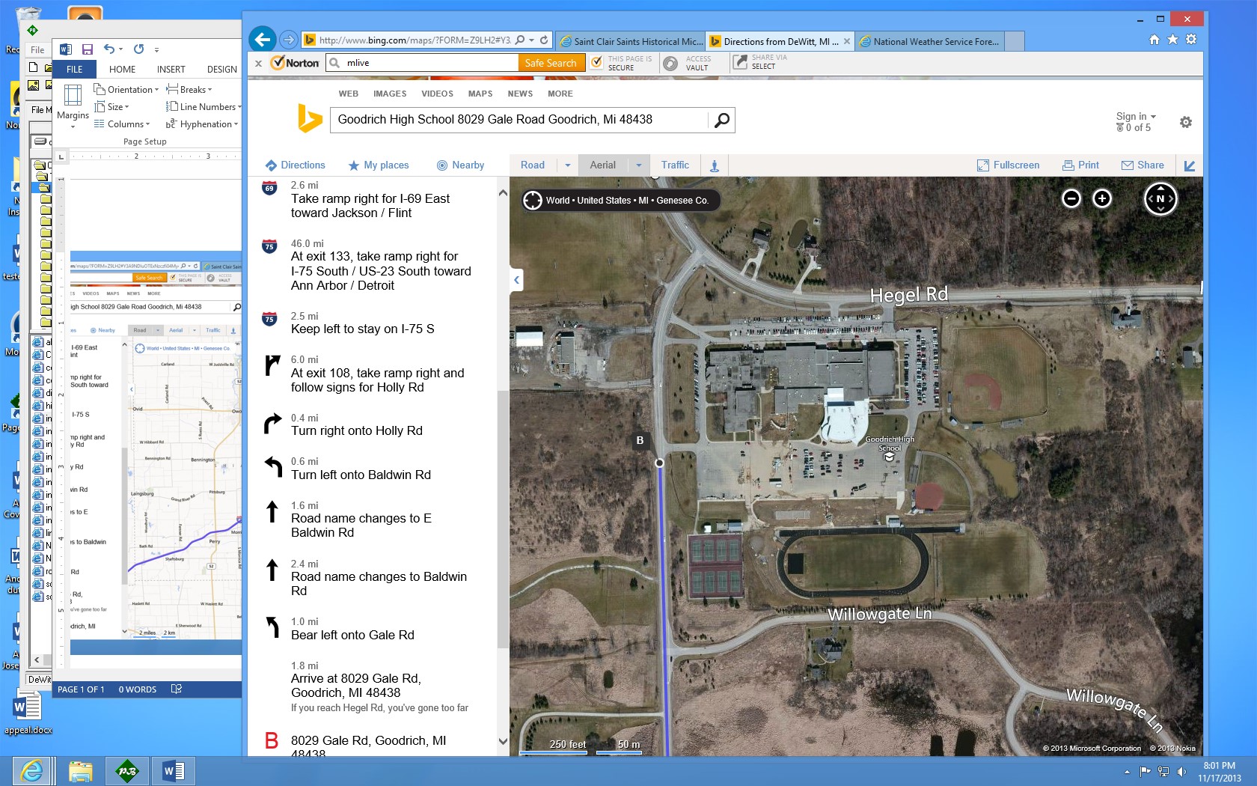
Task: Undo last action in Word
Action: [109, 49]
